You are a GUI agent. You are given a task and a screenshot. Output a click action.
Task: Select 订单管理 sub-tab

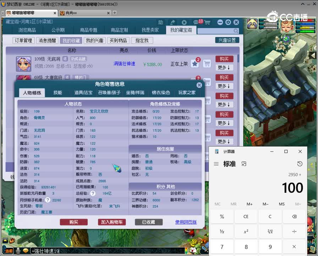[x=23, y=41]
